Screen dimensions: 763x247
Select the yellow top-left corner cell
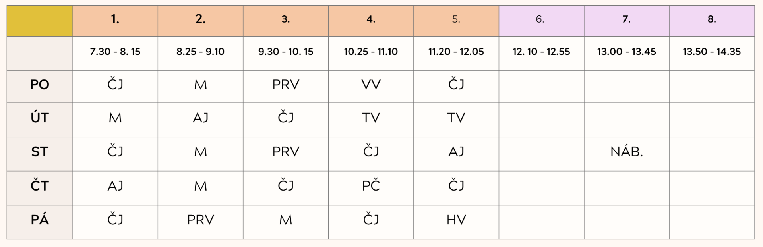[x=40, y=21]
